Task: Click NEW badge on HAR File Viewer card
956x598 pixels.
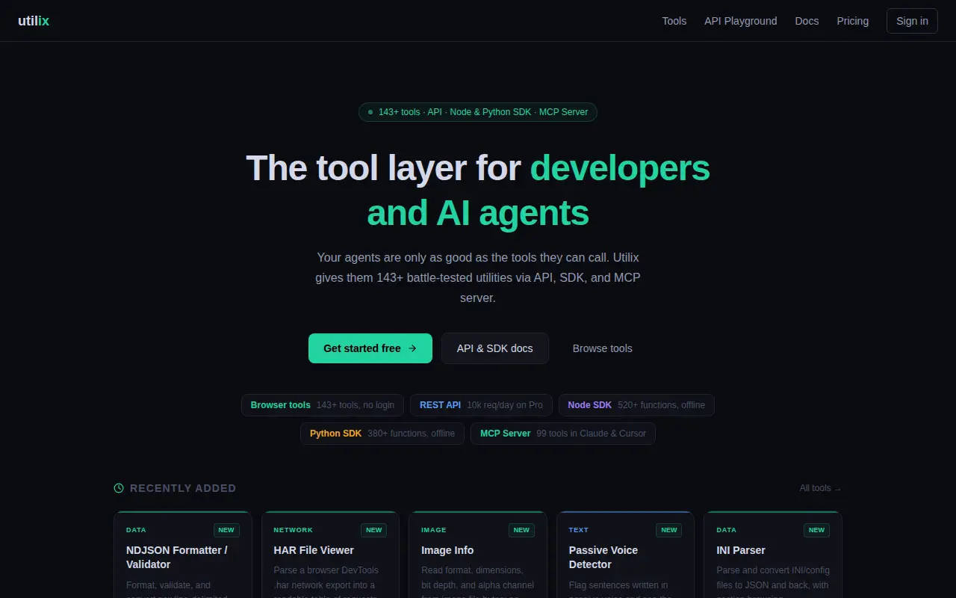Action: point(374,530)
